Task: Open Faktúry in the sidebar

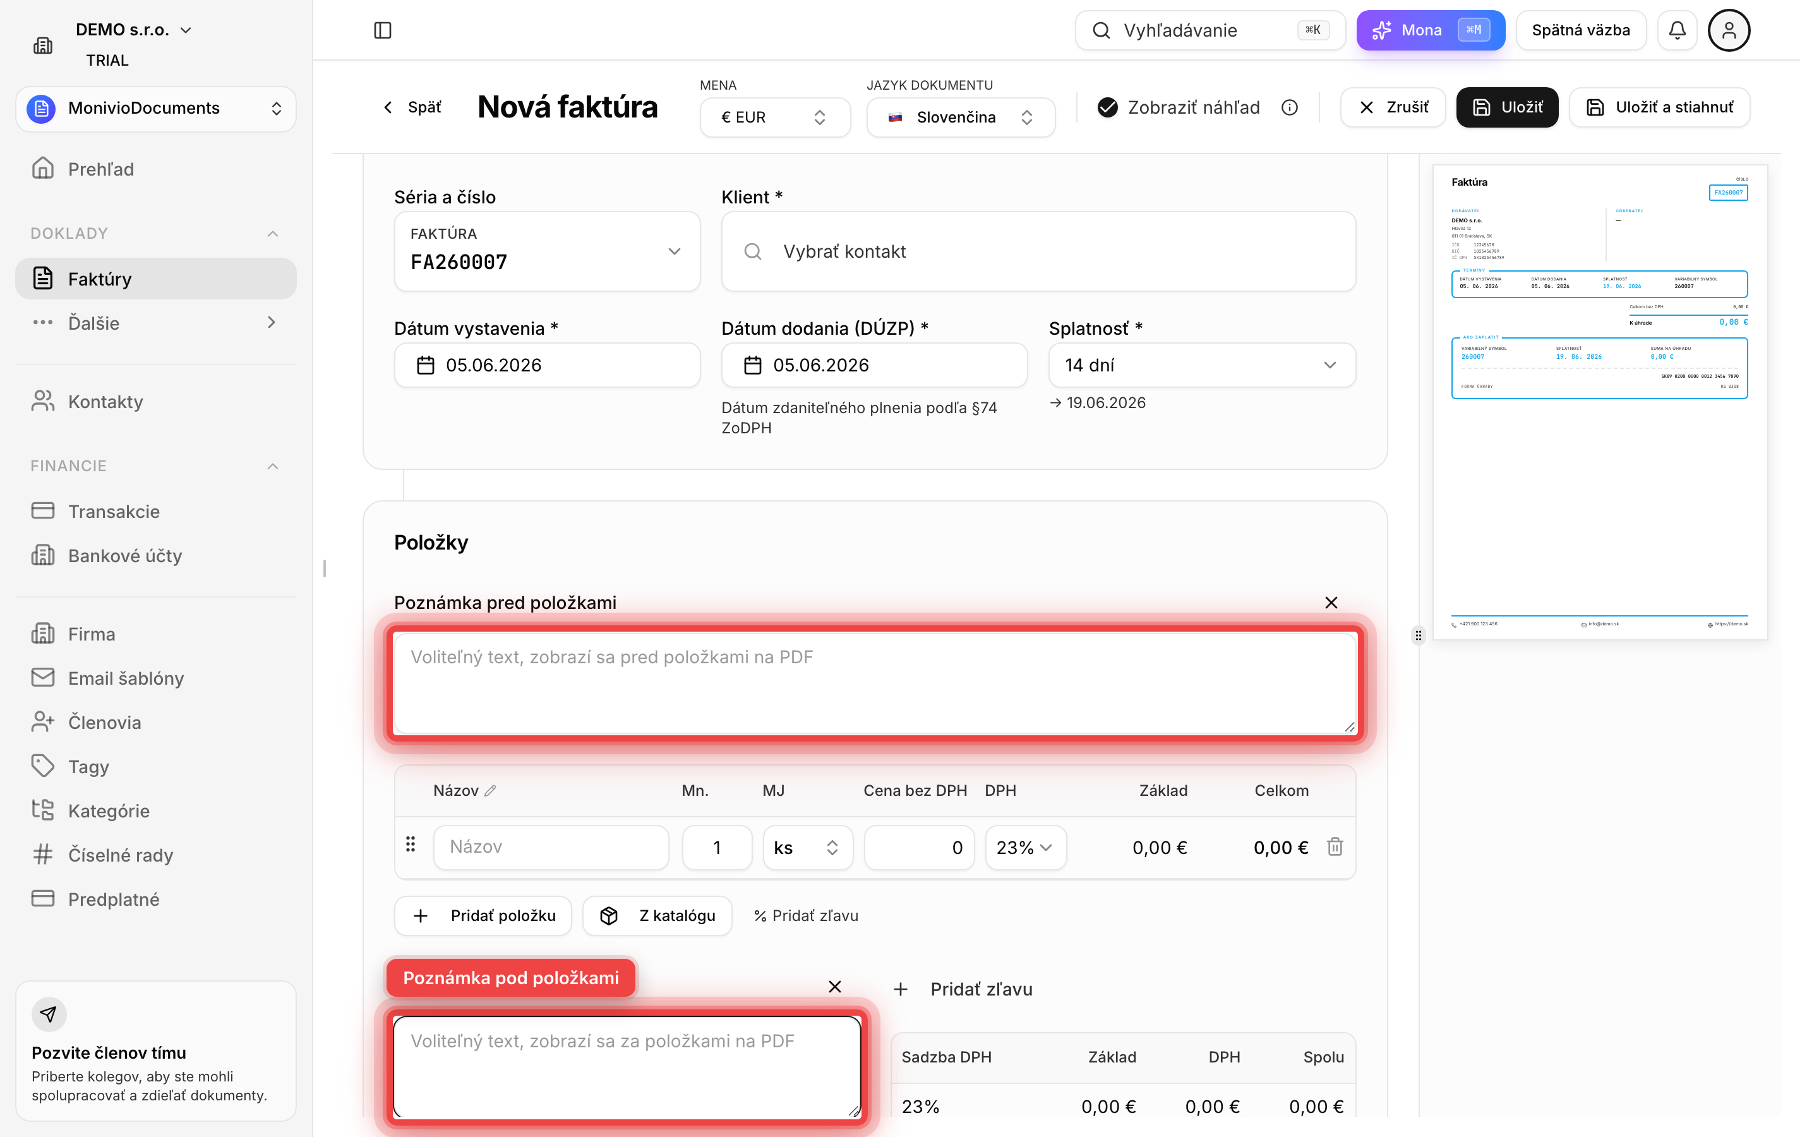Action: point(155,279)
